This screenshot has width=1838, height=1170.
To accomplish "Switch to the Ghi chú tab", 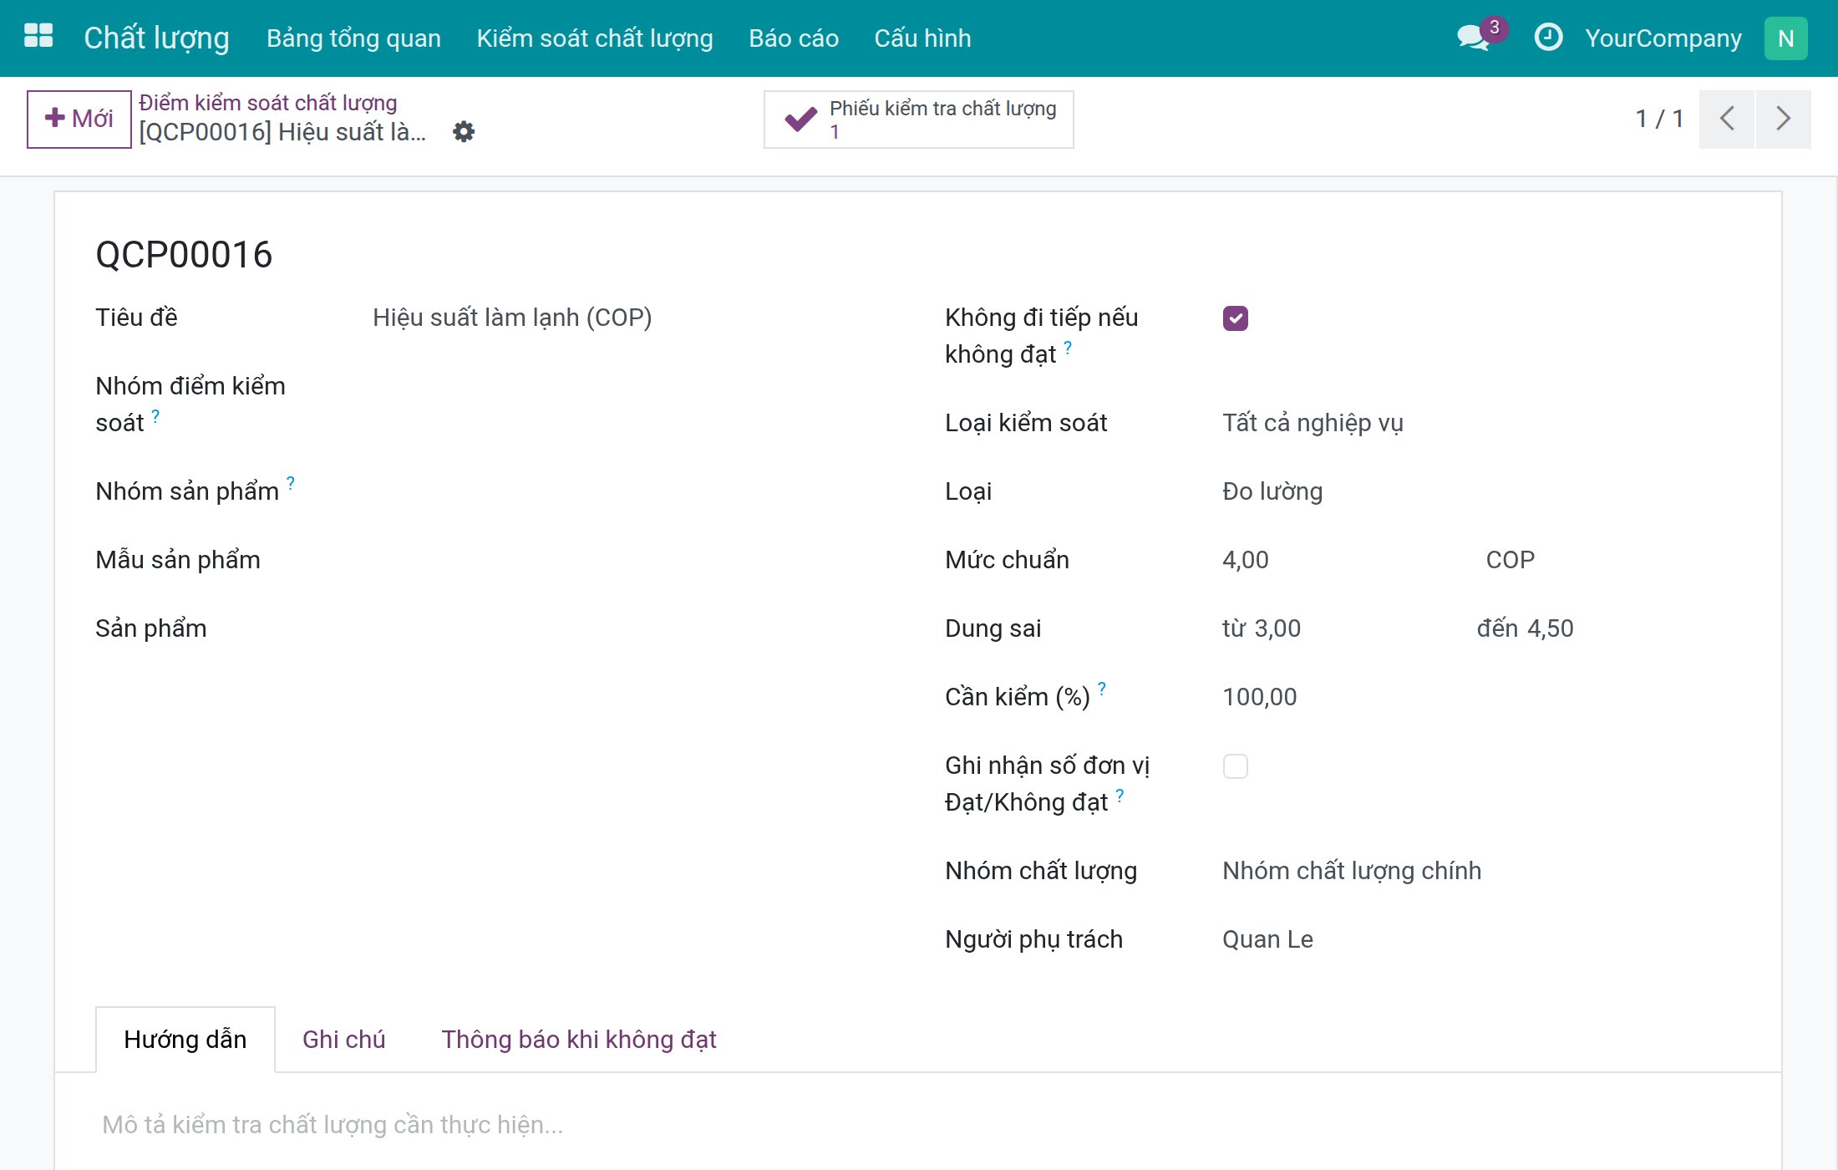I will click(343, 1040).
